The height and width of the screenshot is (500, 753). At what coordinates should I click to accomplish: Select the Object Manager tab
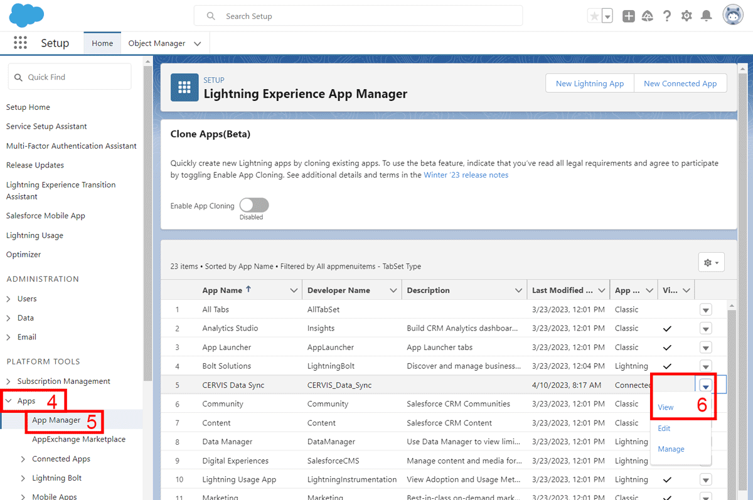157,43
